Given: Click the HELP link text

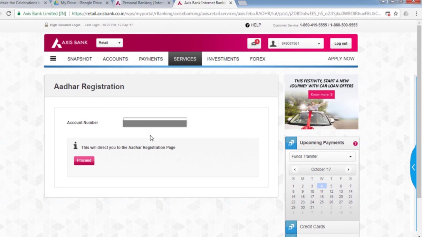Looking at the screenshot, I should coord(256,25).
